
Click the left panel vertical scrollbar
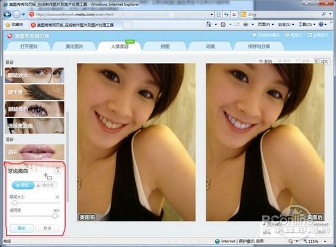pyautogui.click(x=68, y=156)
